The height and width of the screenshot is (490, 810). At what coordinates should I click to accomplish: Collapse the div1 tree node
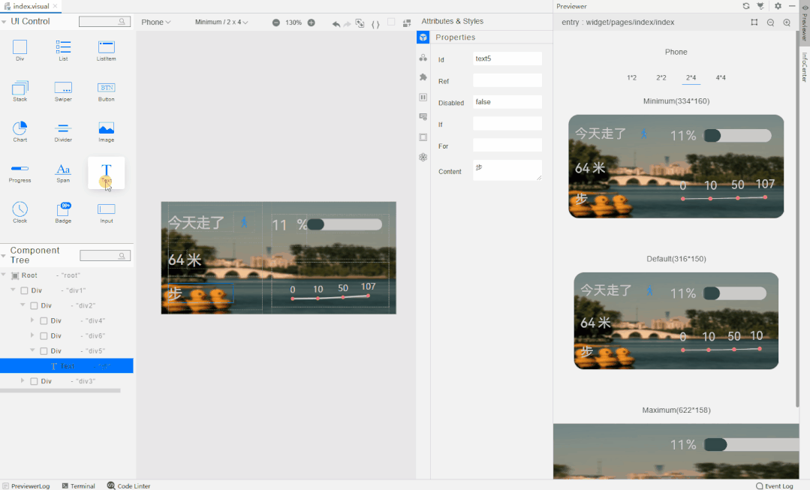13,290
